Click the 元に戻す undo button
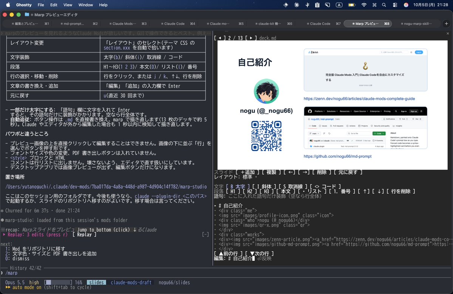This screenshot has width=453, height=294. pos(348,172)
